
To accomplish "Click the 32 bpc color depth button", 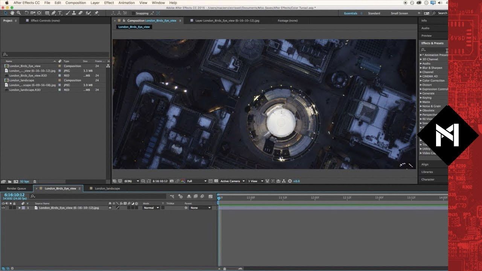I will pyautogui.click(x=24, y=181).
